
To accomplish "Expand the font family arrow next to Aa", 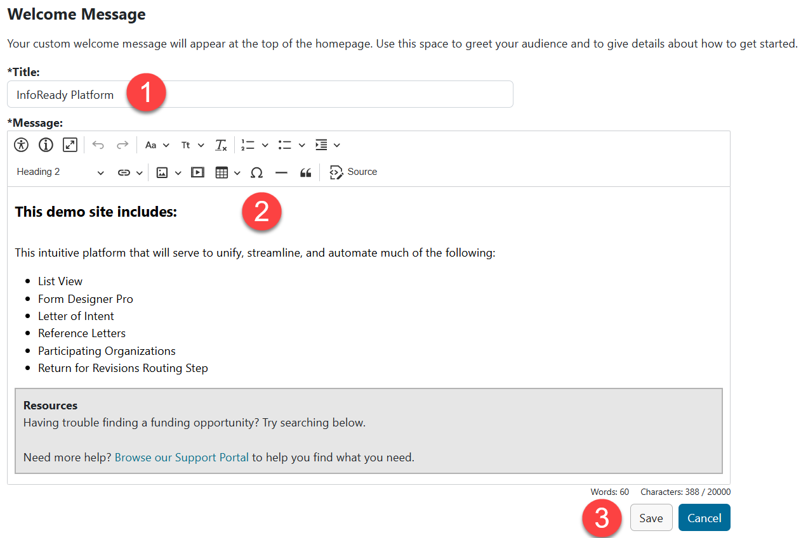I will click(x=166, y=145).
